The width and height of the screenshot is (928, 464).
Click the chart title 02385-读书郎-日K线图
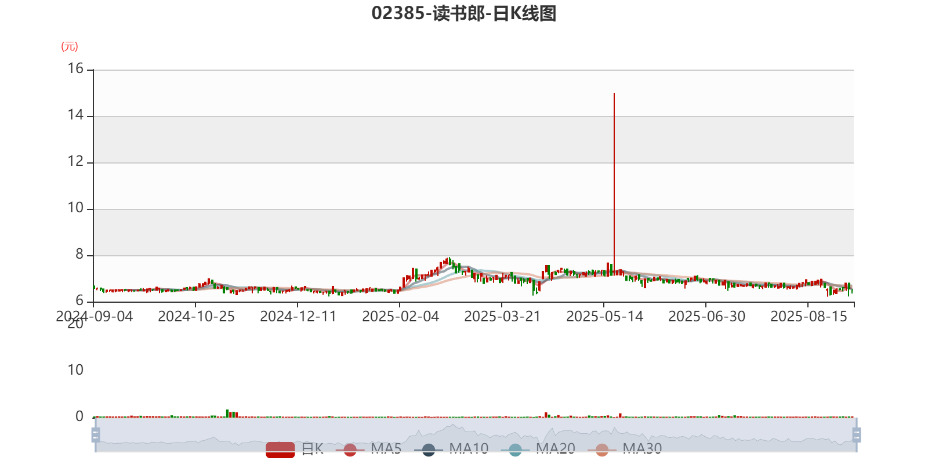[x=464, y=13]
